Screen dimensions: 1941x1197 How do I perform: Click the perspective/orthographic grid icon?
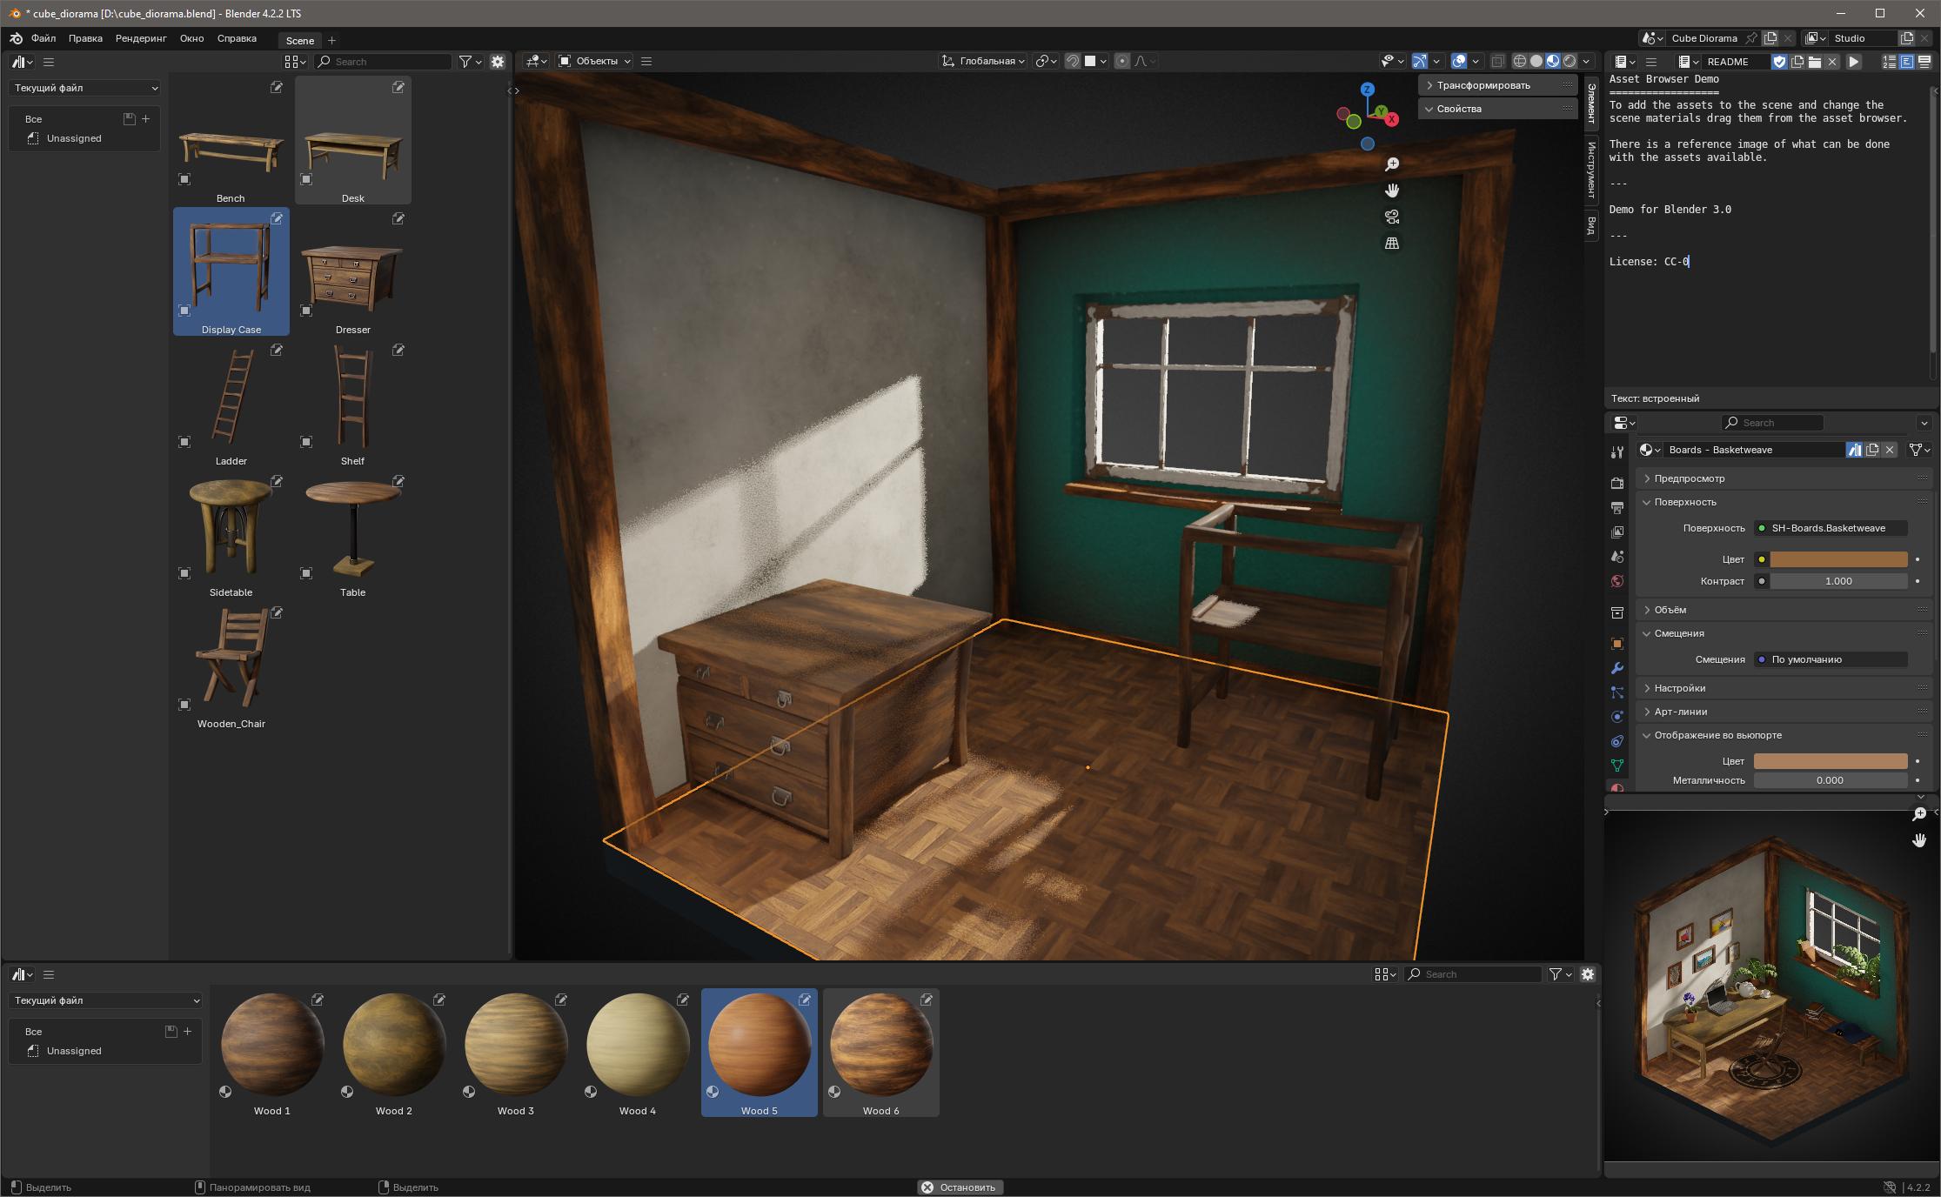pos(1392,244)
